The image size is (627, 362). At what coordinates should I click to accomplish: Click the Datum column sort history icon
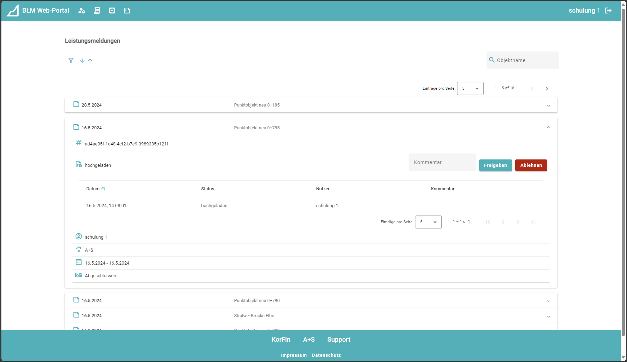[x=103, y=189]
